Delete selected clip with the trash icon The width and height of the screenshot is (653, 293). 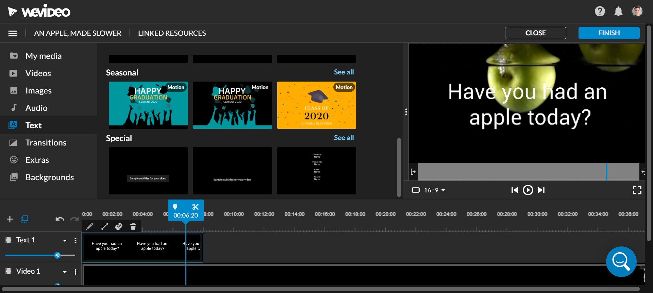(133, 226)
